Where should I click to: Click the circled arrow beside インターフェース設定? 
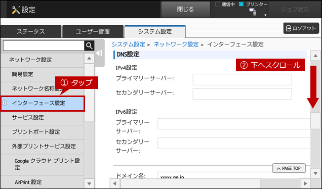(5, 103)
